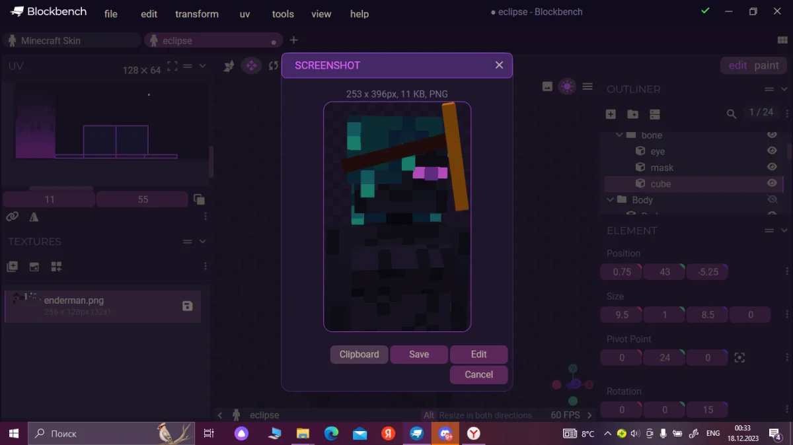Open the tools menu

pyautogui.click(x=283, y=14)
